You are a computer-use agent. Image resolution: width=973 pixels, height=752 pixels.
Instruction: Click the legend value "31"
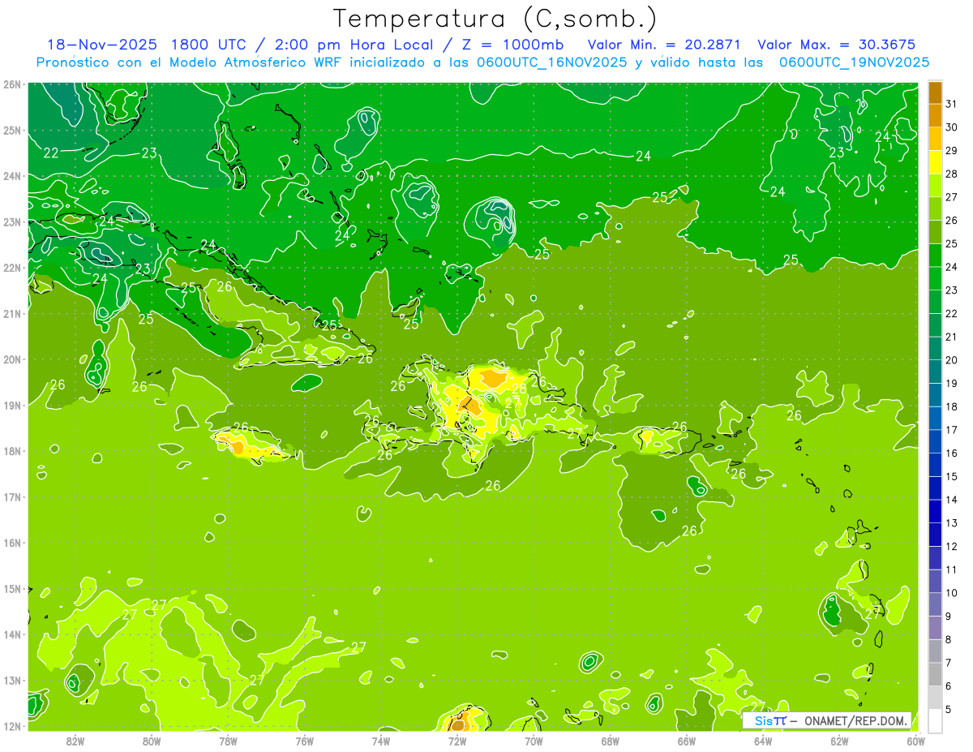[x=951, y=104]
